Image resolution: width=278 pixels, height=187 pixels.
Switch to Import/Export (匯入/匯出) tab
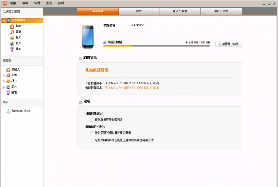(x=180, y=11)
